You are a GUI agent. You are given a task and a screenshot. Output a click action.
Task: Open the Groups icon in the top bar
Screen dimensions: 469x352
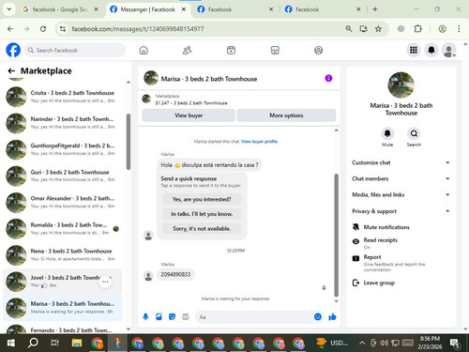[x=318, y=51]
